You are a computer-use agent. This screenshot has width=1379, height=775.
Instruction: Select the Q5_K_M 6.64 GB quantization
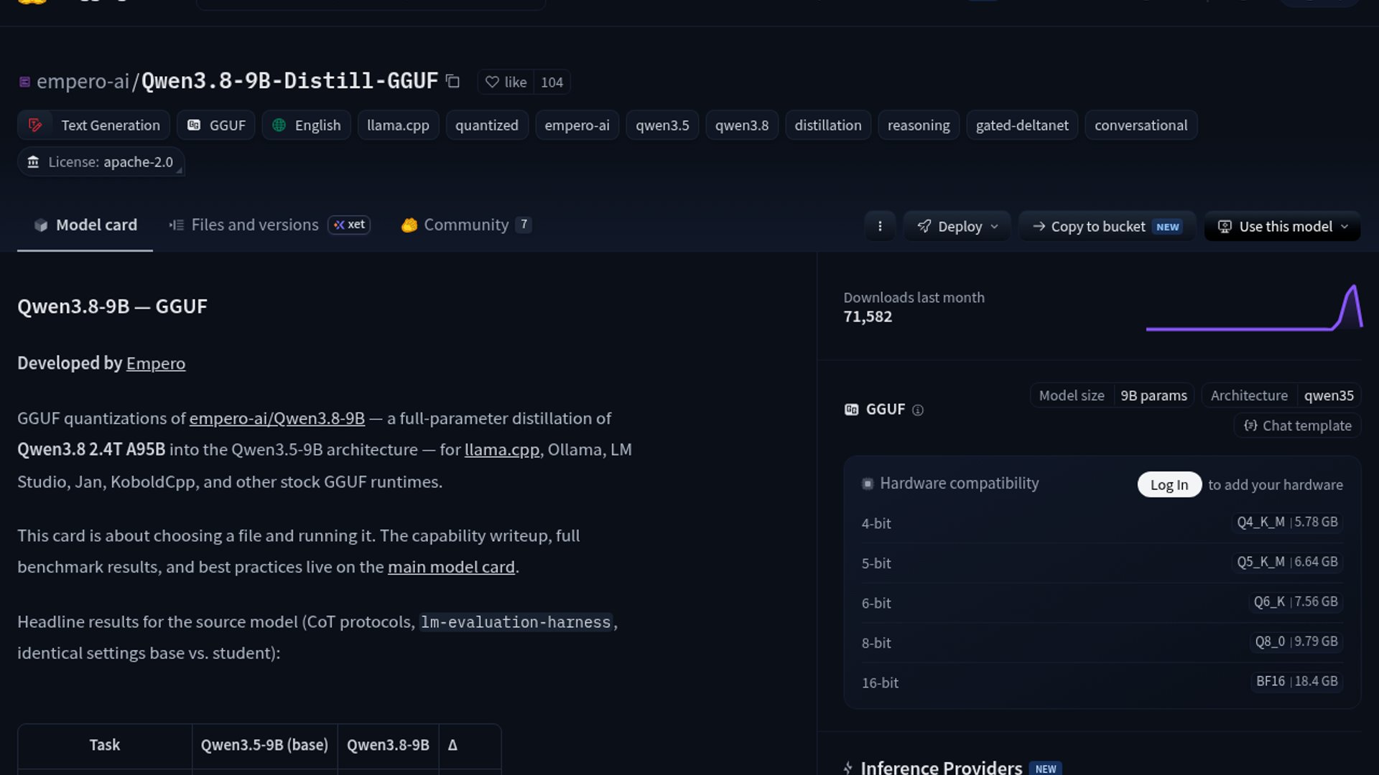click(1287, 562)
